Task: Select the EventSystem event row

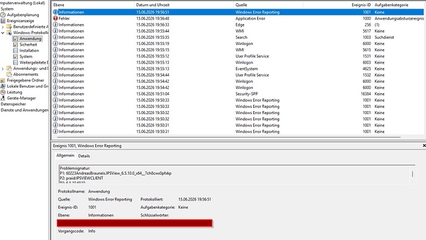Action: [238, 68]
